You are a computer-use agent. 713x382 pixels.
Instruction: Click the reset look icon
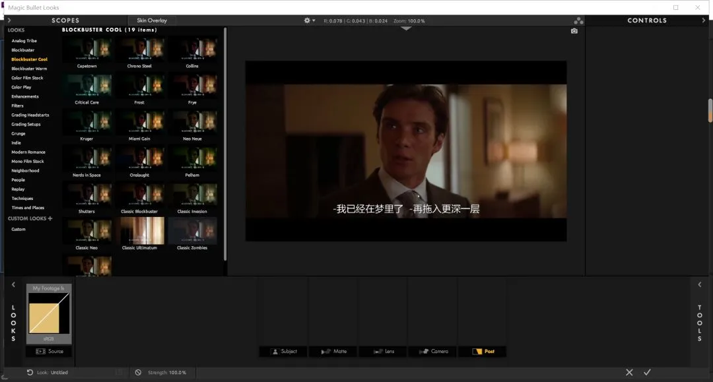[x=30, y=372]
